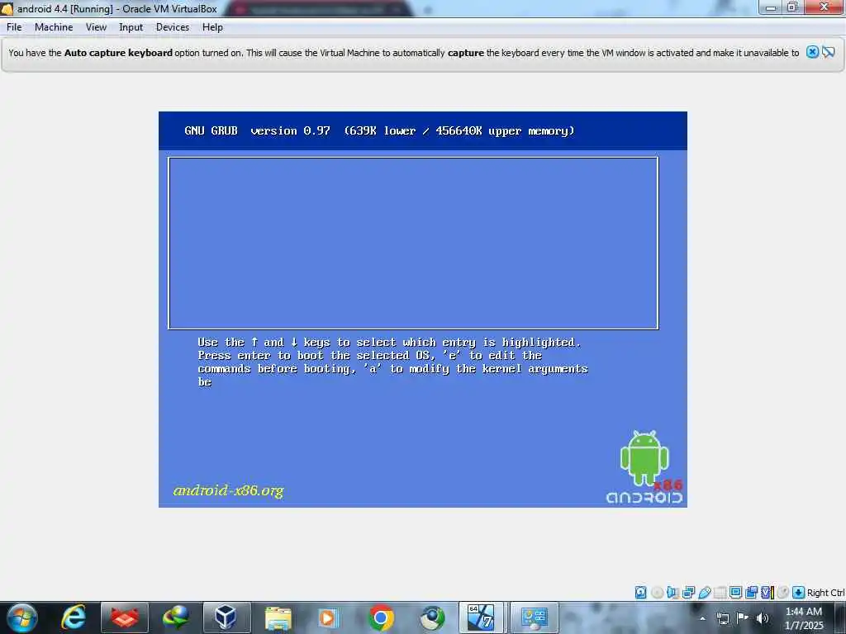This screenshot has width=846, height=634.
Task: Click the mouse integration status icon
Action: pos(783,593)
